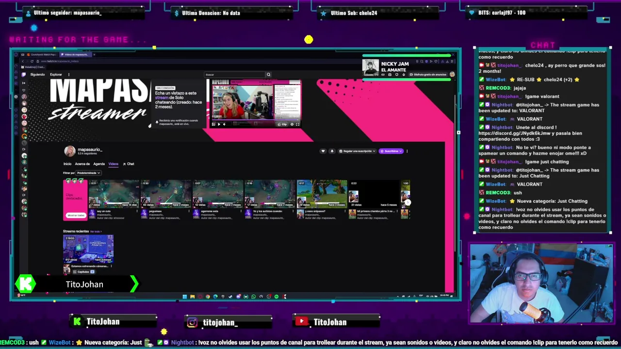The image size is (621, 349).
Task: Open the 'Mi primera chamba' clip thumbnail
Action: [374, 194]
